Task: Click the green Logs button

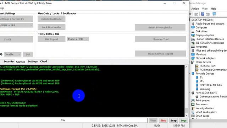Action: tap(184, 121)
